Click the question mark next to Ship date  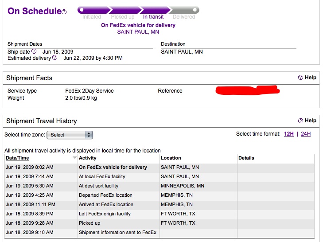coord(34,51)
